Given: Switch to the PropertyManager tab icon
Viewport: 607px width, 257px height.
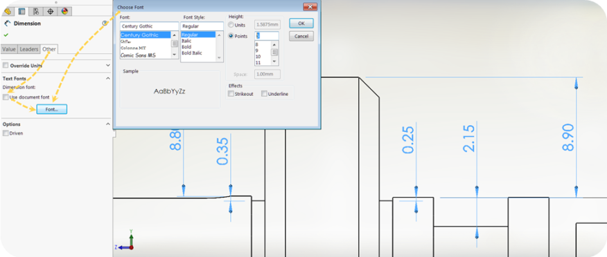Looking at the screenshot, I should 21,11.
